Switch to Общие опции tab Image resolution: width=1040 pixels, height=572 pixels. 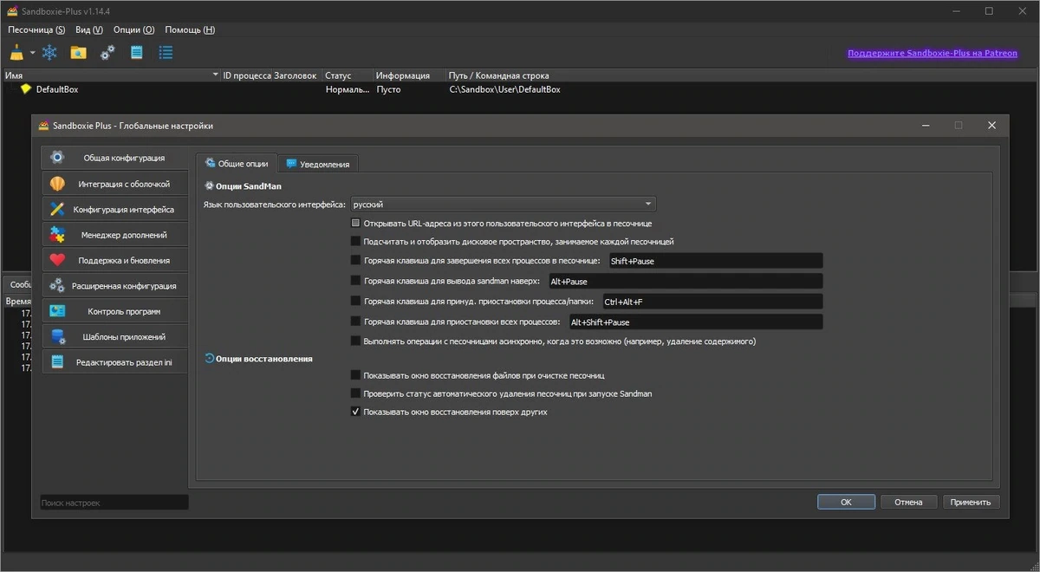pyautogui.click(x=236, y=163)
